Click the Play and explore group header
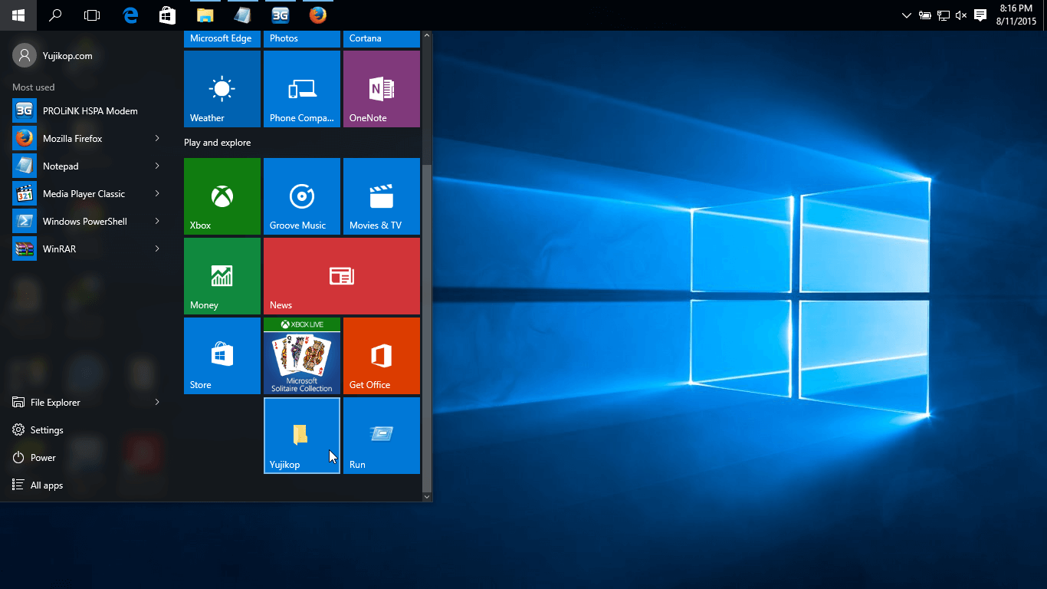The width and height of the screenshot is (1047, 589). tap(218, 143)
